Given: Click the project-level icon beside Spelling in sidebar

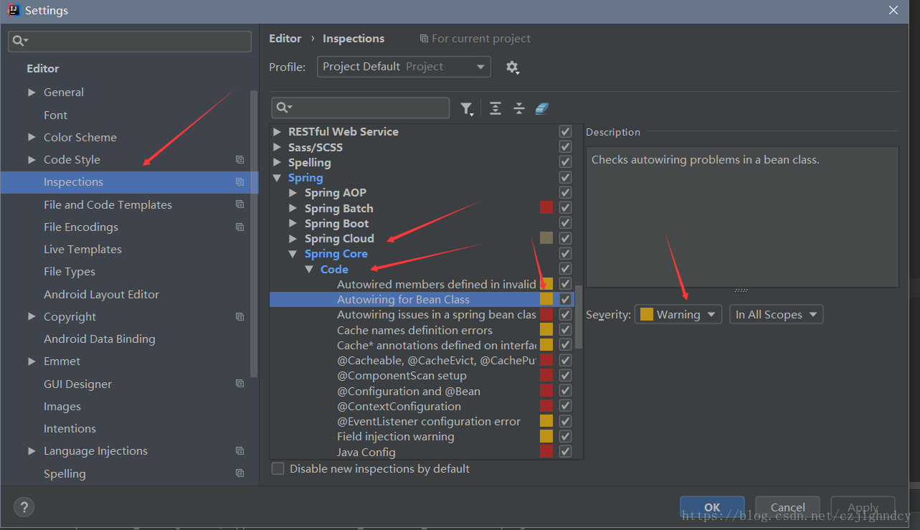Looking at the screenshot, I should pyautogui.click(x=240, y=474).
